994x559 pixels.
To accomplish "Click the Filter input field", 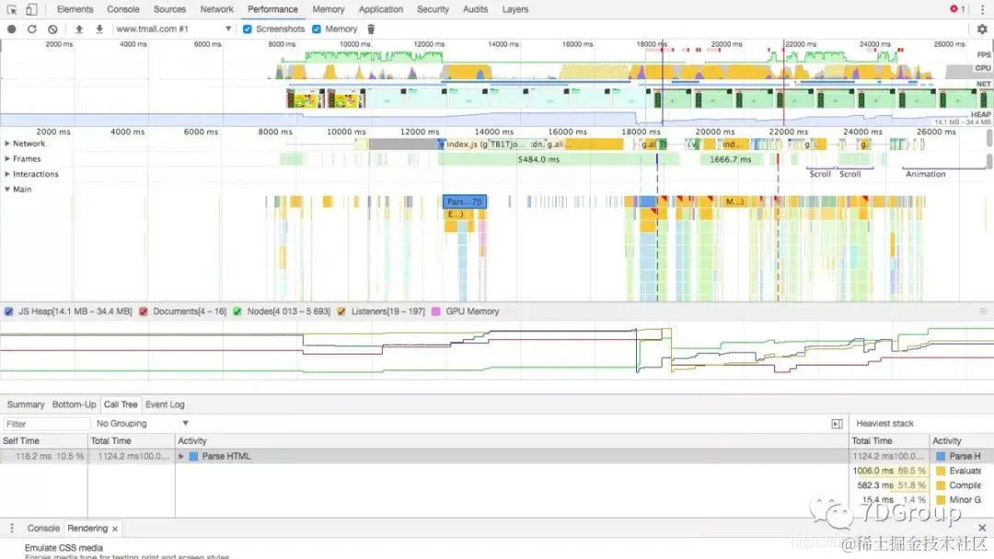I will [x=46, y=424].
